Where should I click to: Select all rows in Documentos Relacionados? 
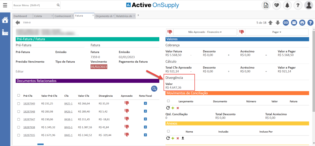19,95
